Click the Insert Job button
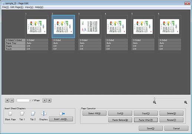 pyautogui.click(x=61, y=119)
